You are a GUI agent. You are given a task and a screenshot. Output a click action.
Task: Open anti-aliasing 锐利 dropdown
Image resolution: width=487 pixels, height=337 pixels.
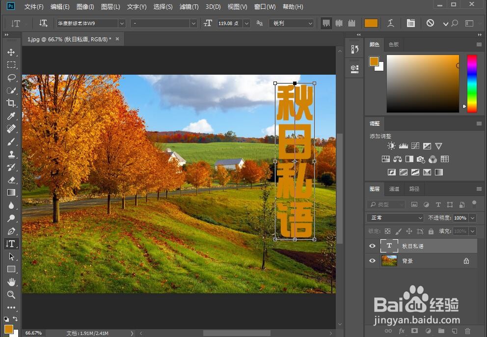[292, 23]
